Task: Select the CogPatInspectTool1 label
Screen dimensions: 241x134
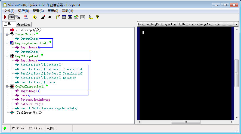Action: tap(30, 86)
